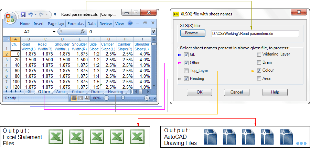Switch to Page Layout view icon
This screenshot has height=148, width=310.
coord(81,98)
